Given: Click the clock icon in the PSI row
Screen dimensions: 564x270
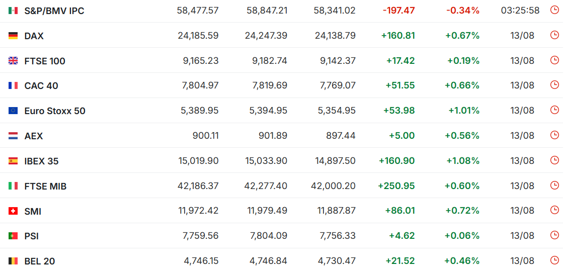Looking at the screenshot, I should point(554,235).
